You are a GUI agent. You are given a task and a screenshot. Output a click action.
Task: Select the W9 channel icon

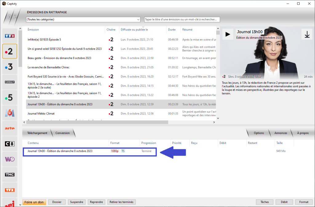tap(10, 159)
